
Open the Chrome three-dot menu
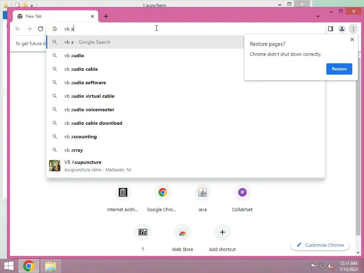point(353,29)
